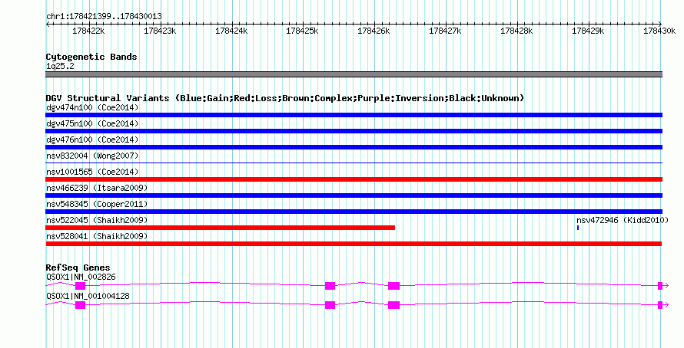This screenshot has width=684, height=348.
Task: Click the nsv548345 (Cooper2011) label
Action: pos(97,204)
